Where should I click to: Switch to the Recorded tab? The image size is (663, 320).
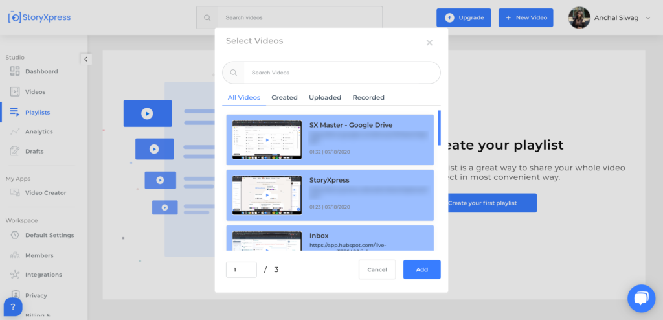(x=368, y=97)
